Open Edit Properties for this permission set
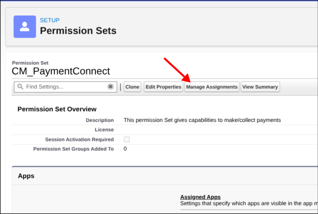Screen dimensions: 318x214 pos(163,87)
